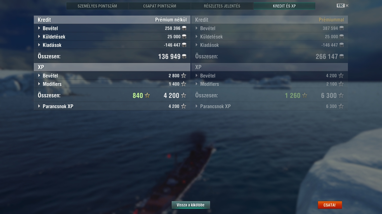
Task: Open the Csapat pontszám tab
Action: click(160, 6)
